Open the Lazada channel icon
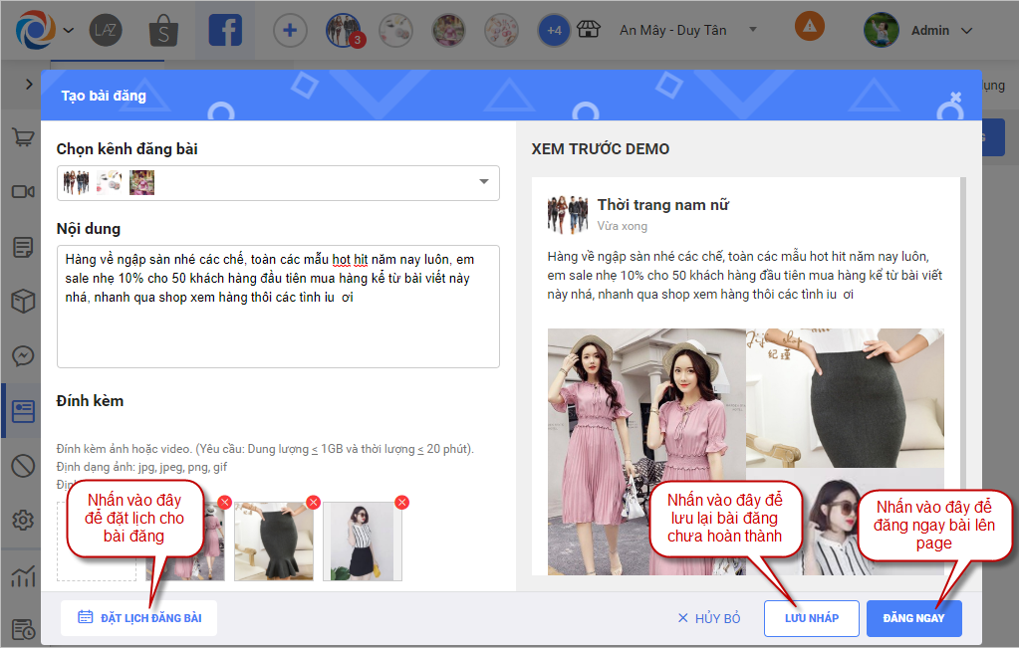 tap(106, 31)
